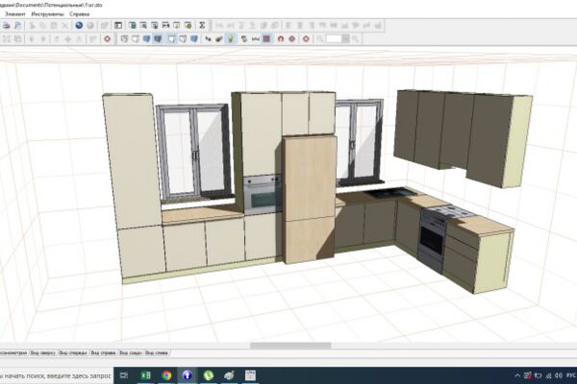
Task: Click the blue circle app on the taskbar
Action: 188,375
